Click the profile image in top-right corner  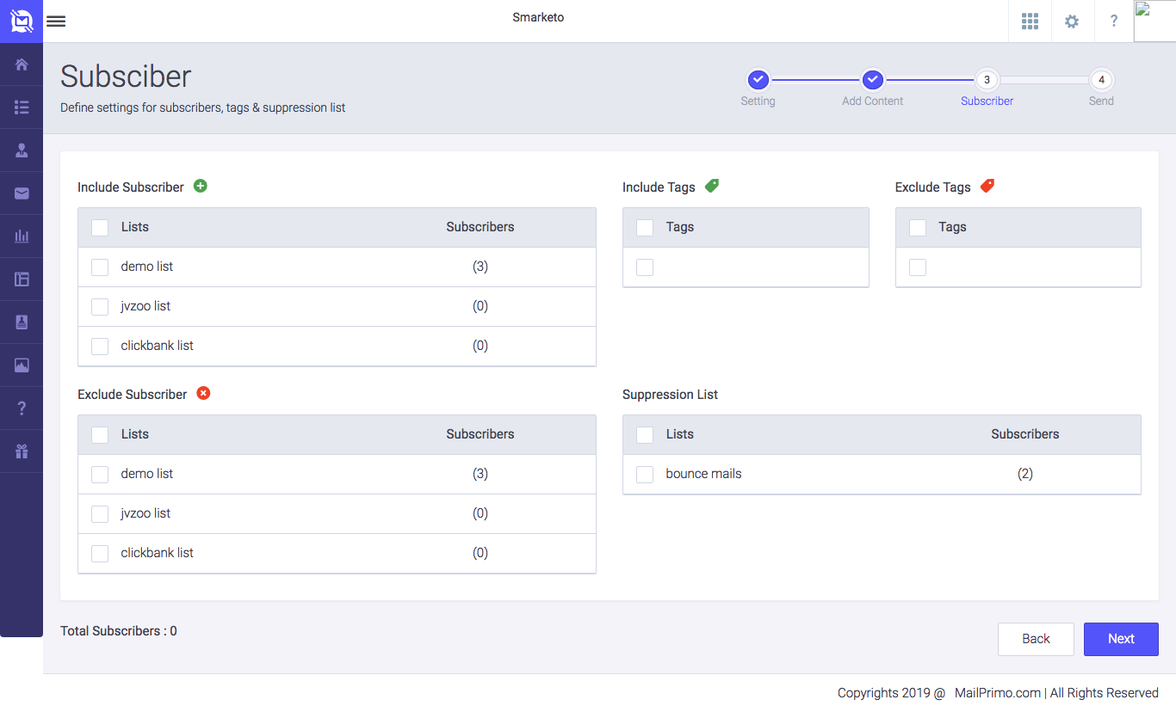(1154, 21)
